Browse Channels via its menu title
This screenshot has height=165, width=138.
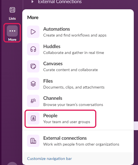click(x=53, y=98)
